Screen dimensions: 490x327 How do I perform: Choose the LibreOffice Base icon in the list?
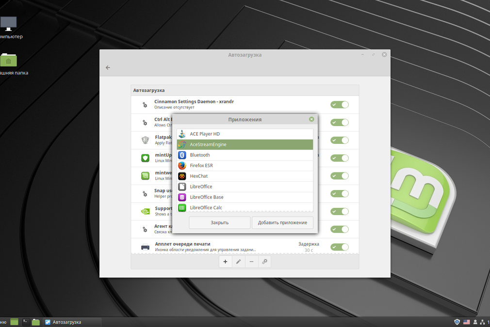182,197
